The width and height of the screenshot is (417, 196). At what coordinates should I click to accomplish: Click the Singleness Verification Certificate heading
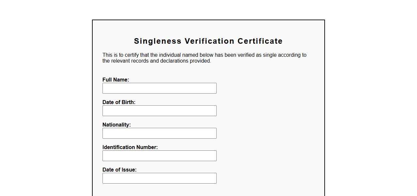[x=208, y=41]
